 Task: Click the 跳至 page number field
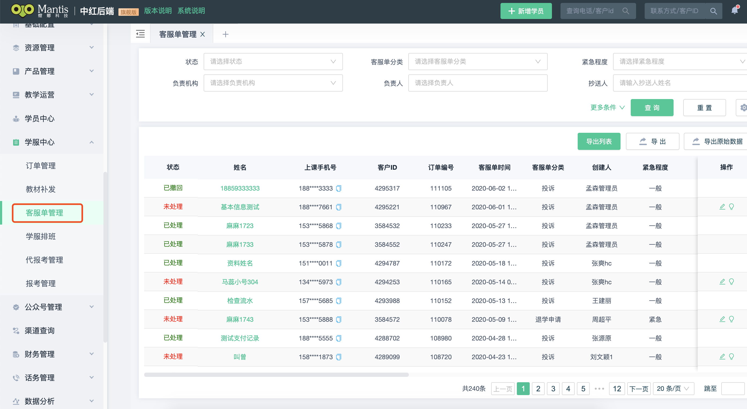733,388
